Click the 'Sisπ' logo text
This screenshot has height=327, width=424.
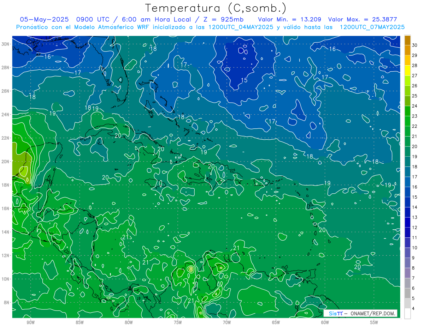pos(335,313)
